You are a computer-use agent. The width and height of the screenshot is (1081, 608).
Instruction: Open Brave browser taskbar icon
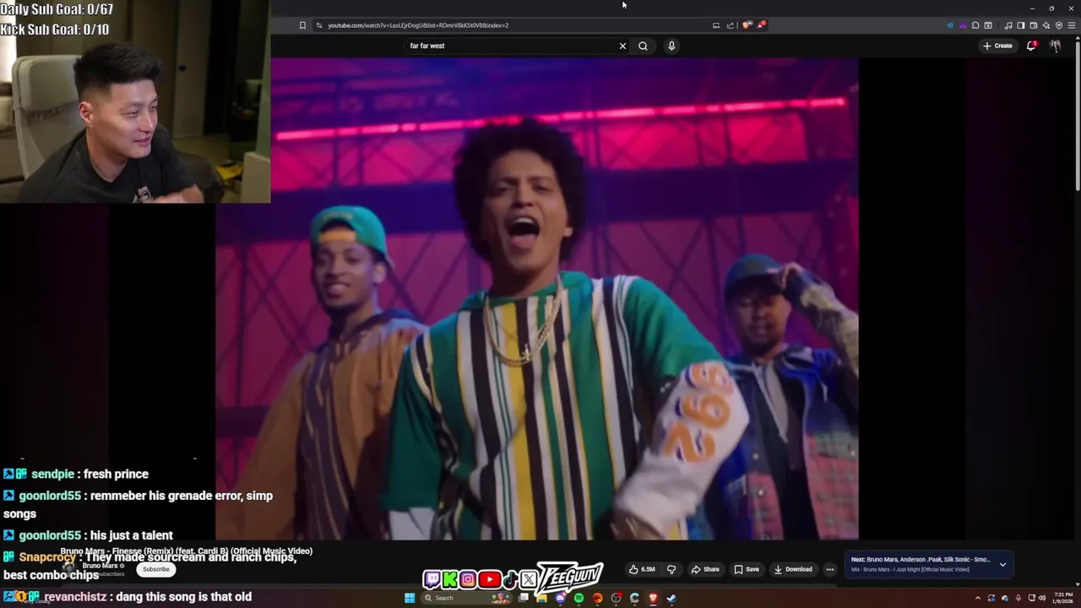pyautogui.click(x=653, y=598)
